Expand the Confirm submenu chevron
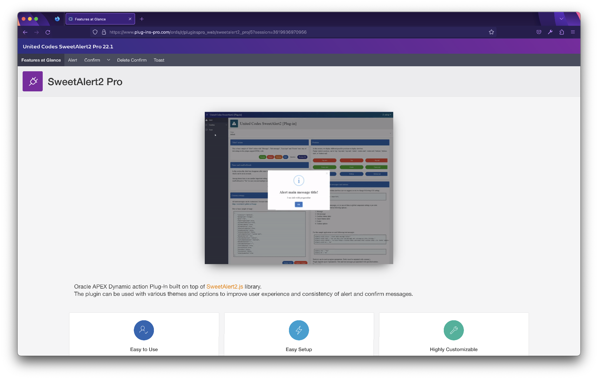The width and height of the screenshot is (598, 379). pyautogui.click(x=108, y=60)
